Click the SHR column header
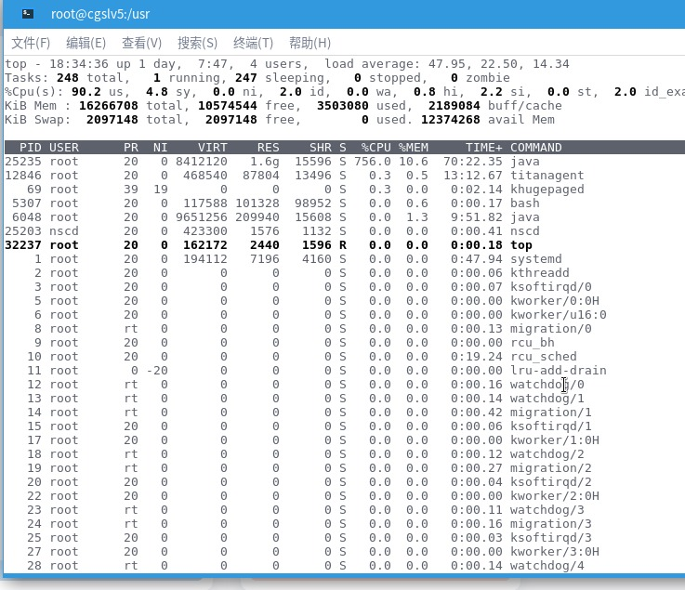 point(321,148)
